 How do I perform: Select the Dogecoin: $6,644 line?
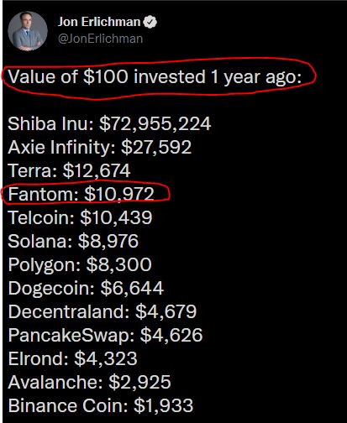86,288
